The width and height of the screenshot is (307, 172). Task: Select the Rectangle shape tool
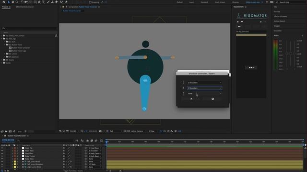coord(35,2)
